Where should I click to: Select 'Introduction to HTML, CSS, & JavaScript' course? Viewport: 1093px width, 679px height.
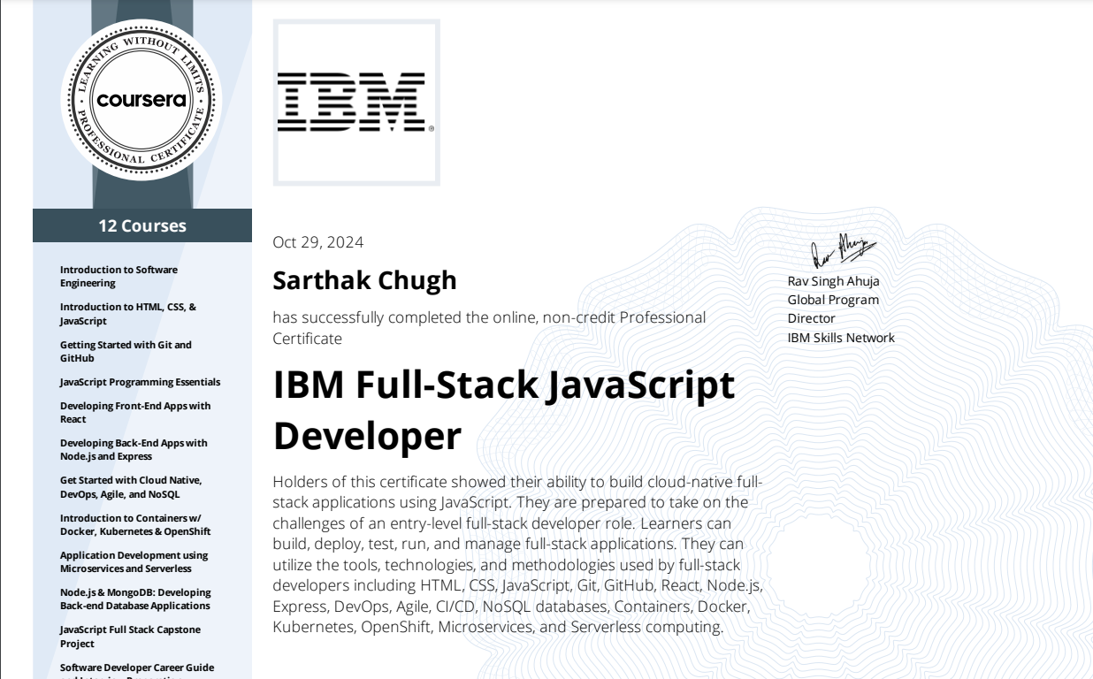click(128, 314)
